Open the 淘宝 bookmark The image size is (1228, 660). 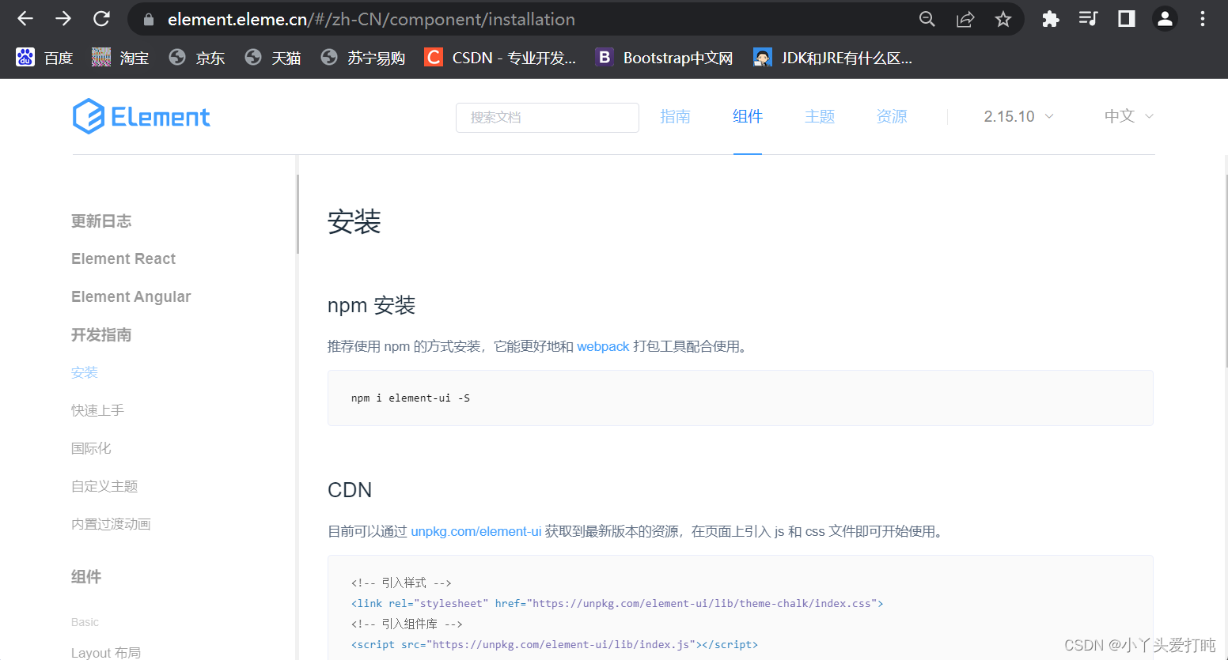(120, 58)
